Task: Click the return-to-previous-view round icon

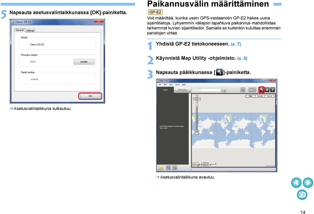Action: click(x=302, y=195)
